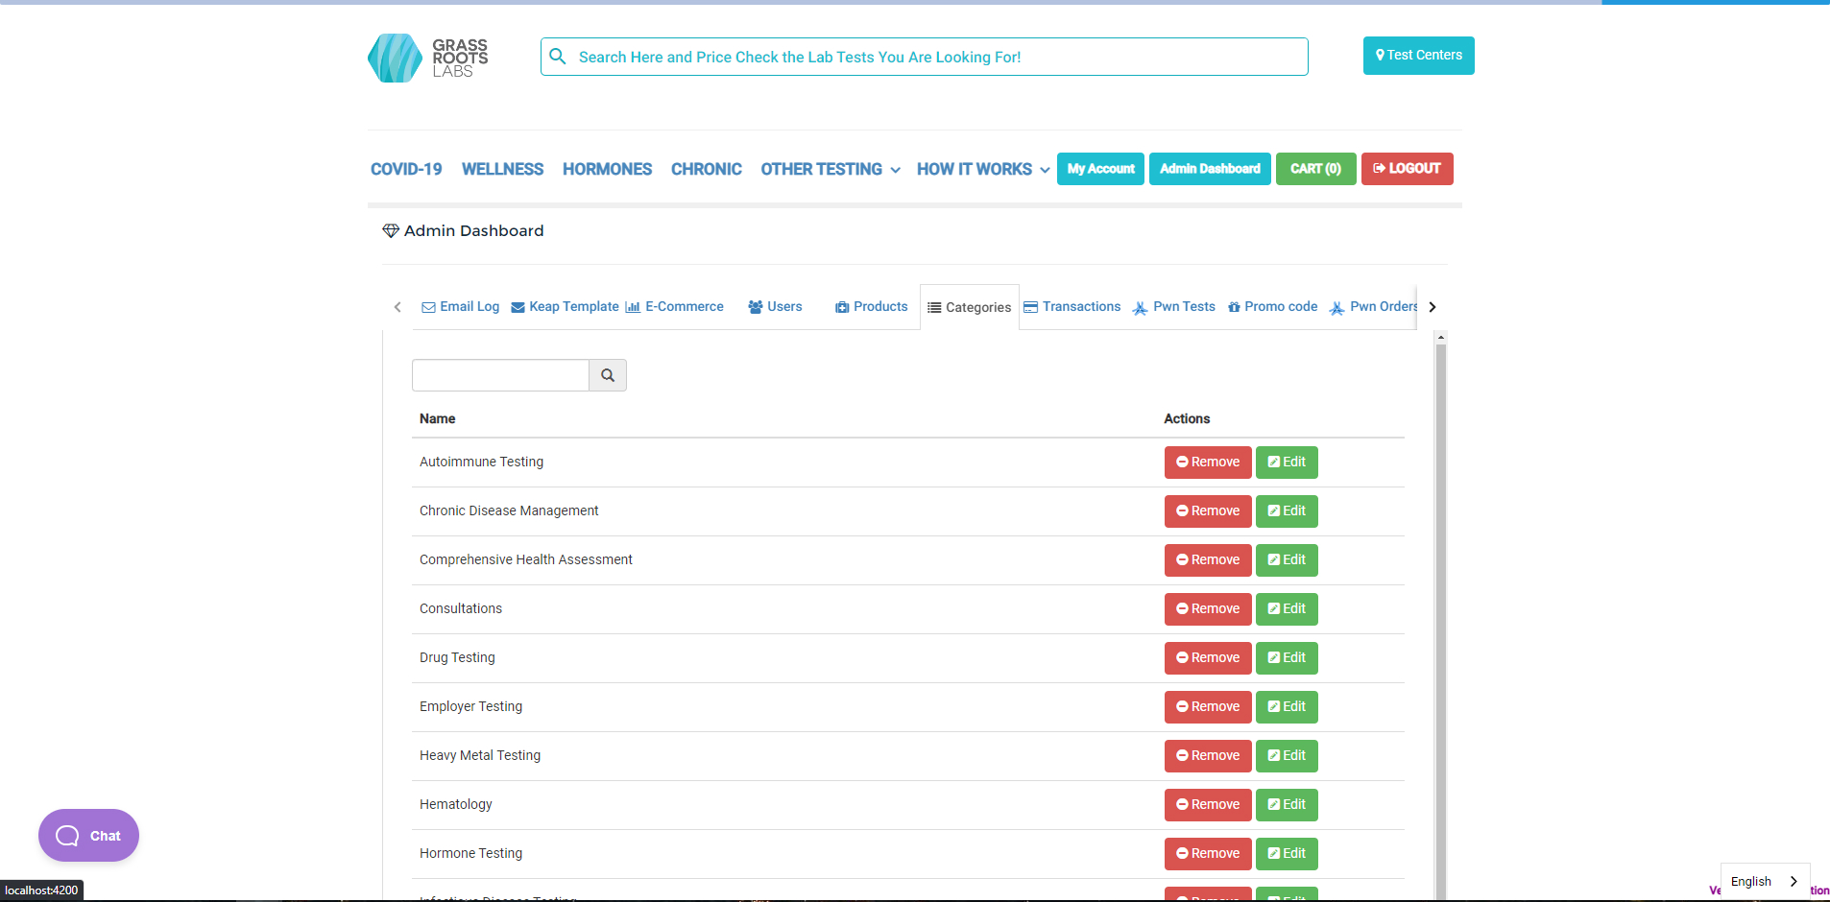The width and height of the screenshot is (1830, 902).
Task: Remove the Comprehensive Health Assessment category
Action: click(x=1208, y=560)
